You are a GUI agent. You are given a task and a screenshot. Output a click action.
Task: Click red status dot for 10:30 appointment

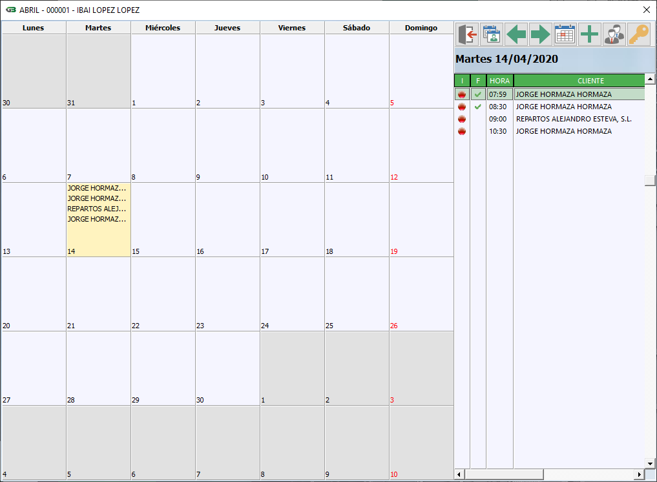(462, 131)
